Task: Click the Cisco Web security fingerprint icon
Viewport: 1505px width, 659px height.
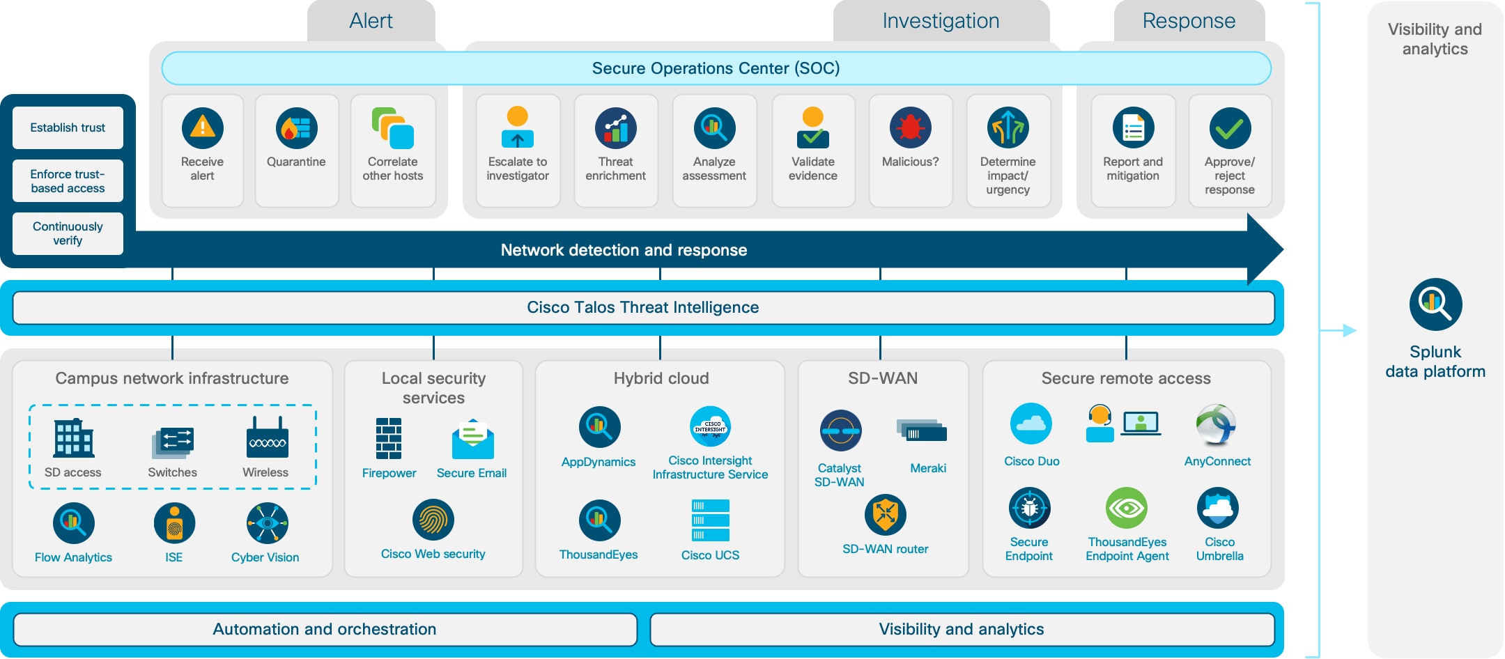Action: coord(433,520)
